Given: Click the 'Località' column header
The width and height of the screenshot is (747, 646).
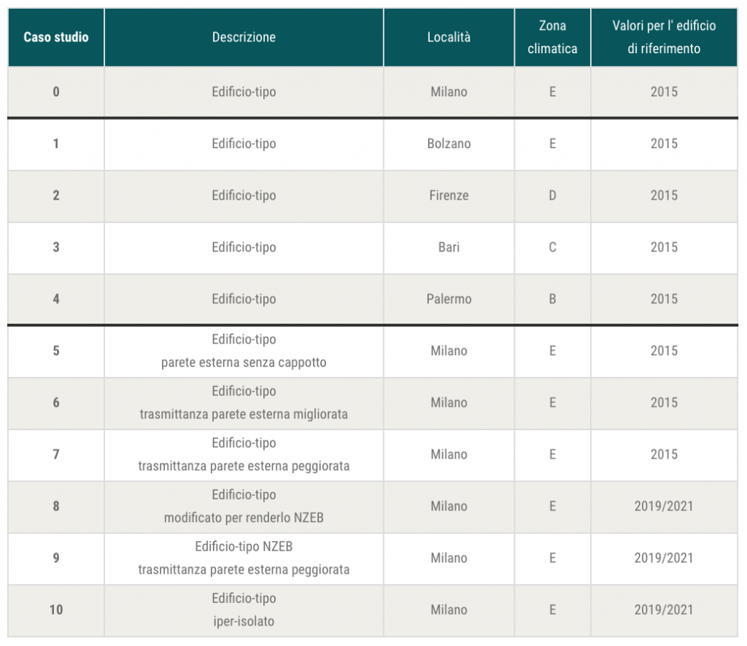Looking at the screenshot, I should point(449,37).
